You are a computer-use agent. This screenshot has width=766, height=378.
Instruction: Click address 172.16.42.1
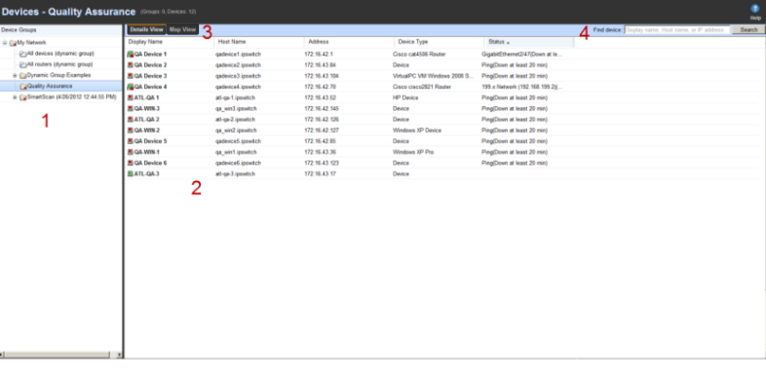coord(319,55)
